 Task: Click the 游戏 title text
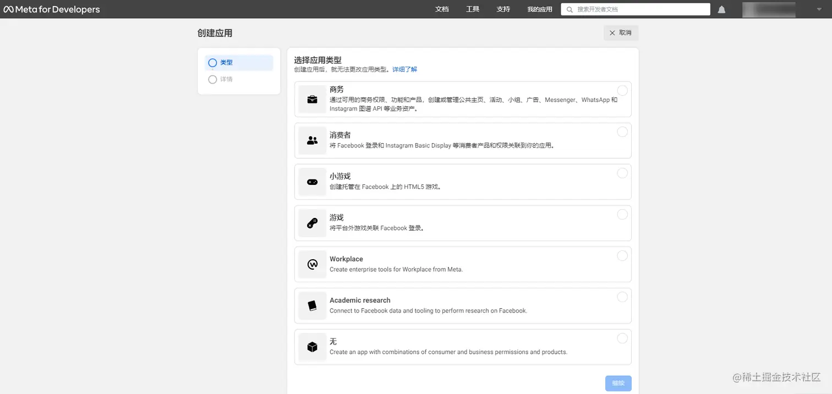click(337, 217)
